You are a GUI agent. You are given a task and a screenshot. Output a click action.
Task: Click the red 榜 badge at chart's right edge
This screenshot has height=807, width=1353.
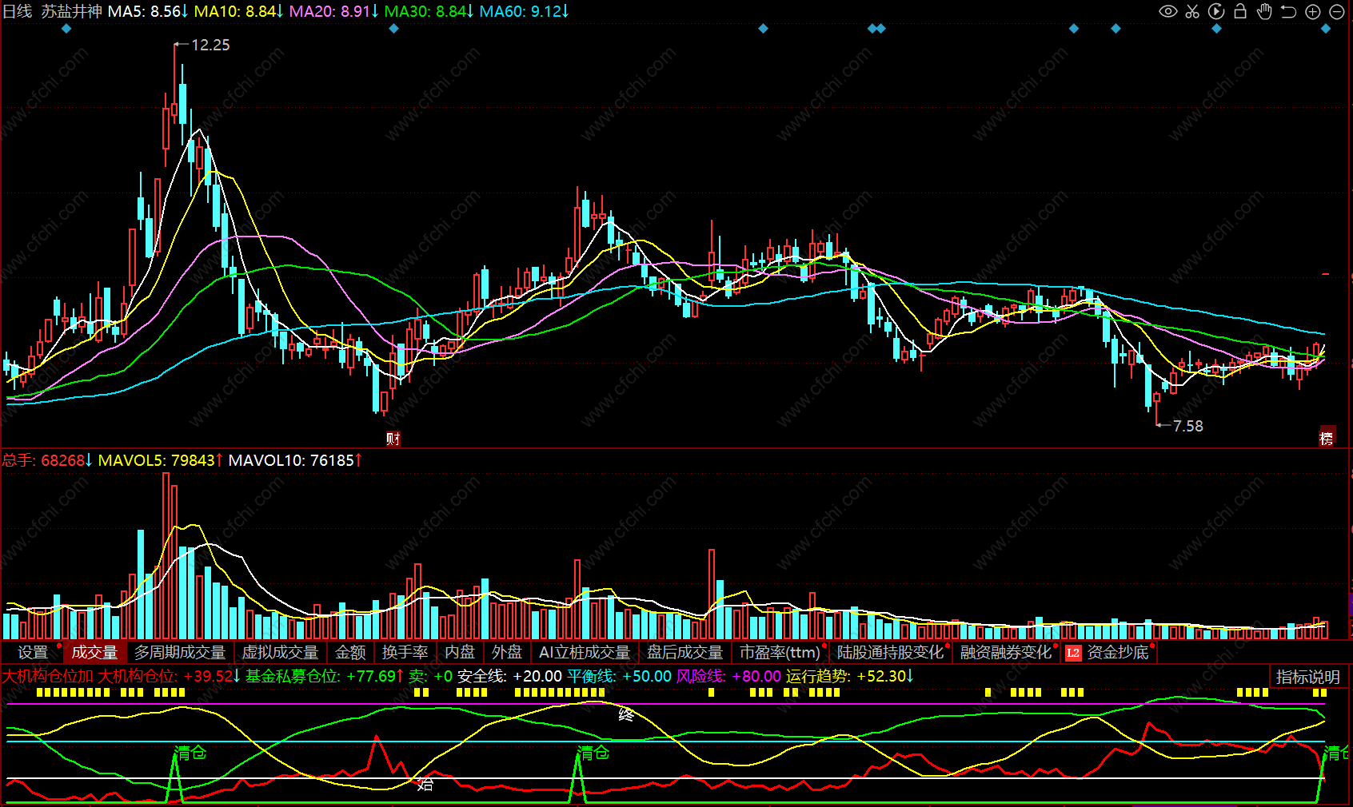[1327, 437]
